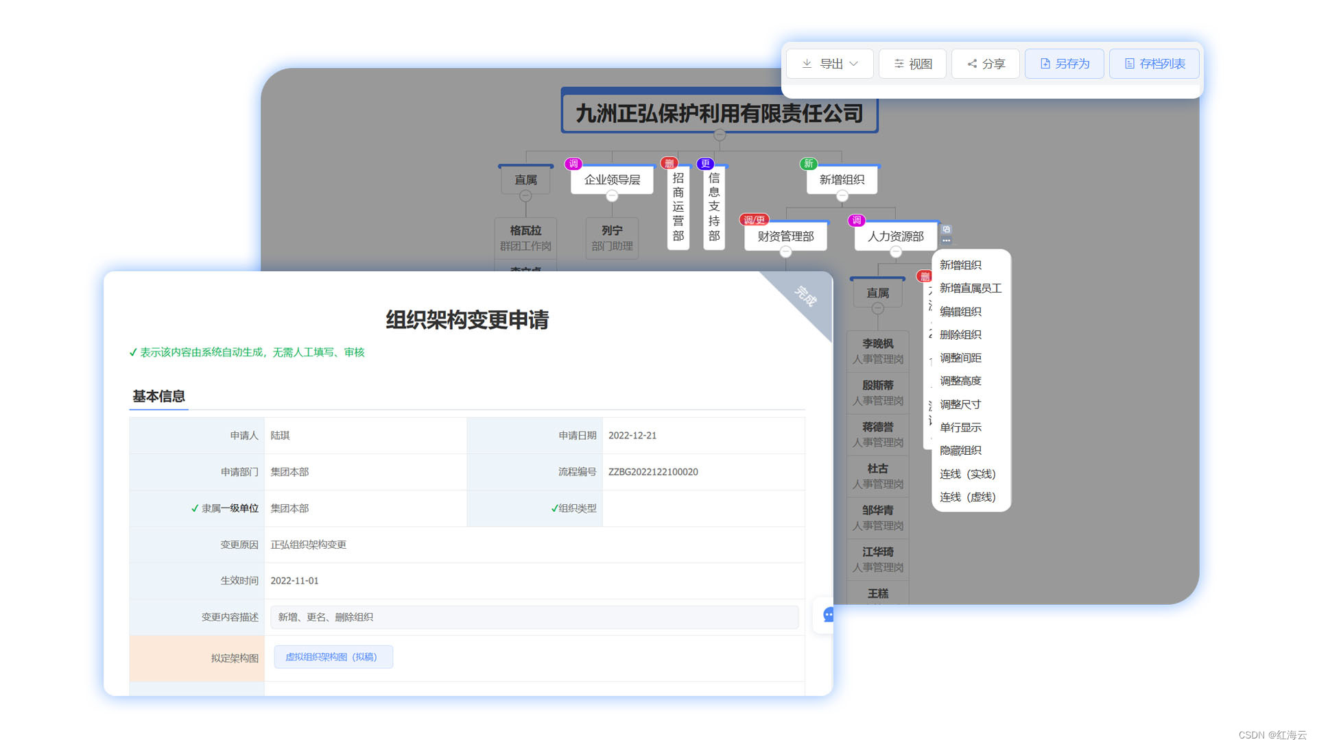This screenshot has width=1317, height=746.
Task: Choose 调整高度 from context menu
Action: tap(960, 381)
